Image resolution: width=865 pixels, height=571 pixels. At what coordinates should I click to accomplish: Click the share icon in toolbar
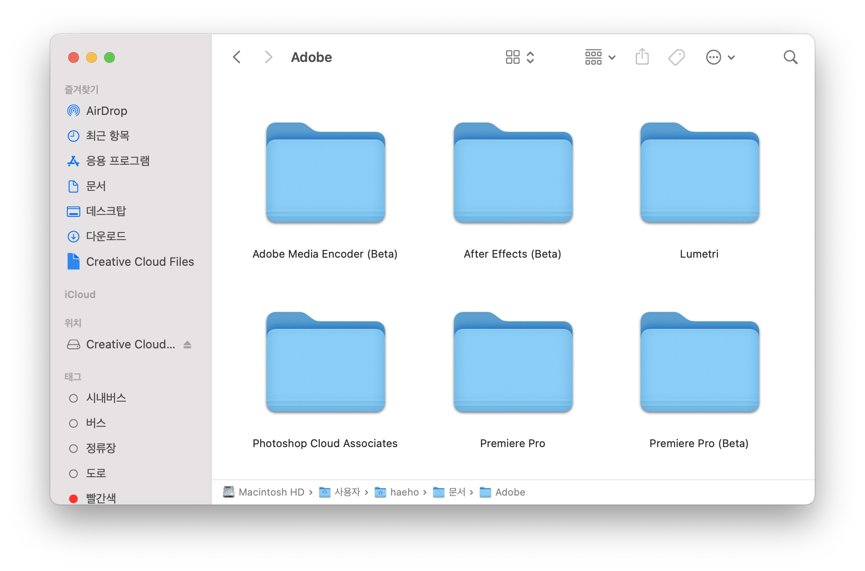click(x=642, y=57)
